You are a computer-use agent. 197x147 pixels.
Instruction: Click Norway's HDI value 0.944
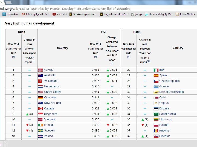95,70
